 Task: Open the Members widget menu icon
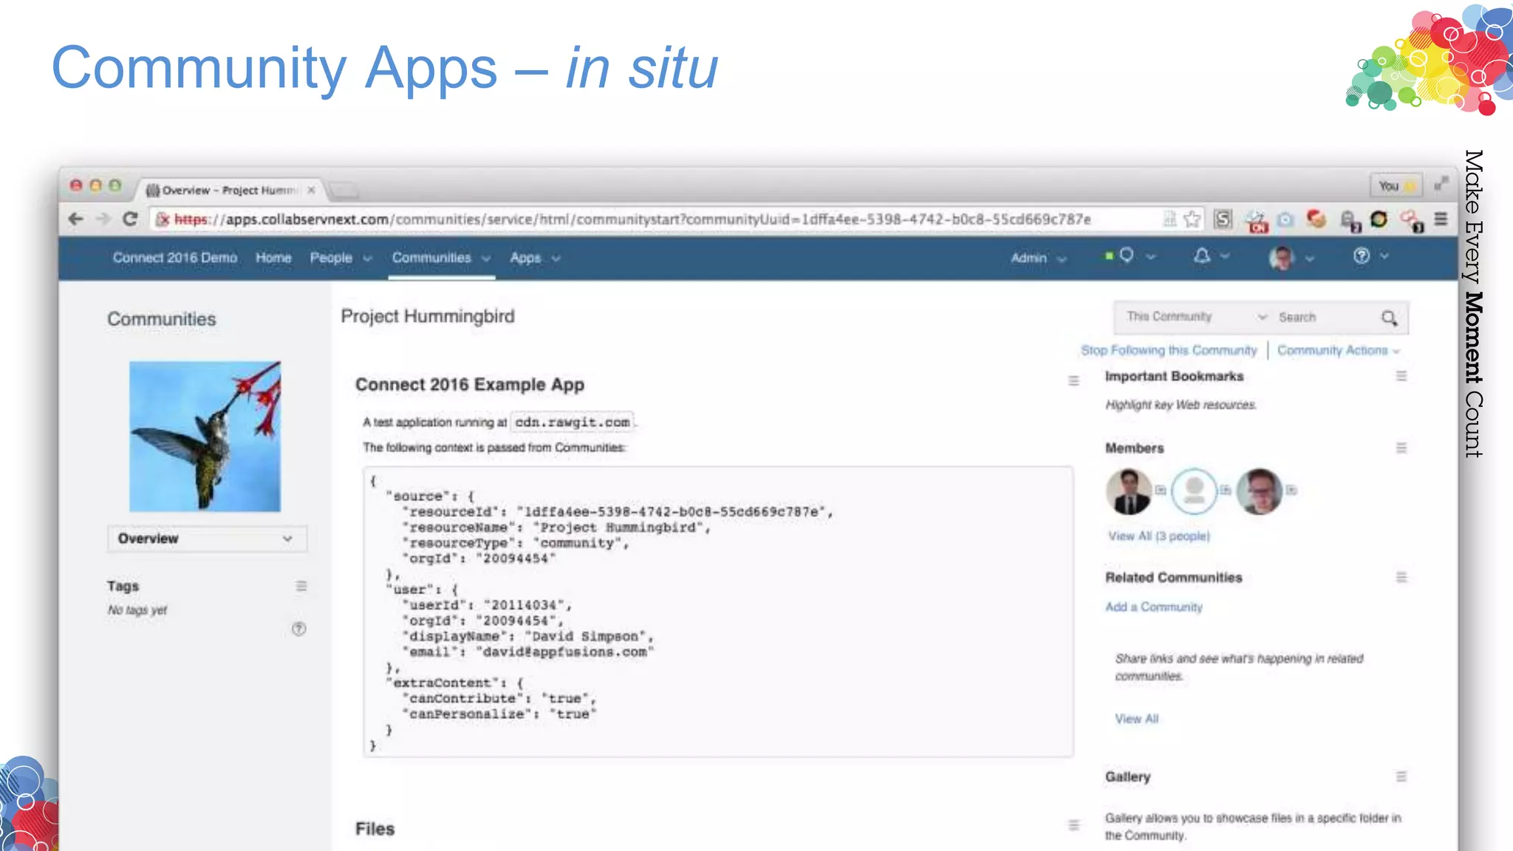[x=1401, y=448]
